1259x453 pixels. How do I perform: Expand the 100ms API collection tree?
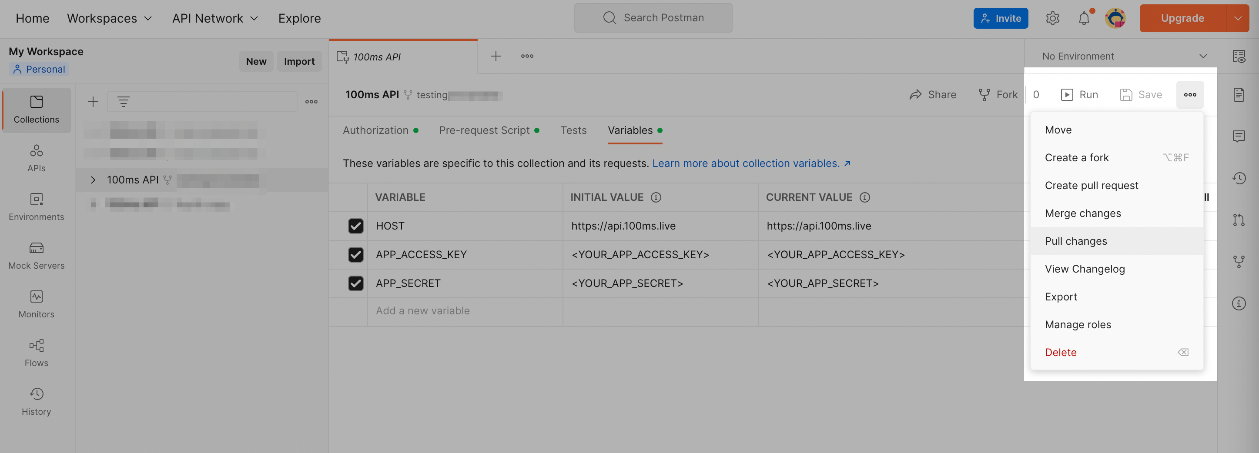tap(93, 180)
